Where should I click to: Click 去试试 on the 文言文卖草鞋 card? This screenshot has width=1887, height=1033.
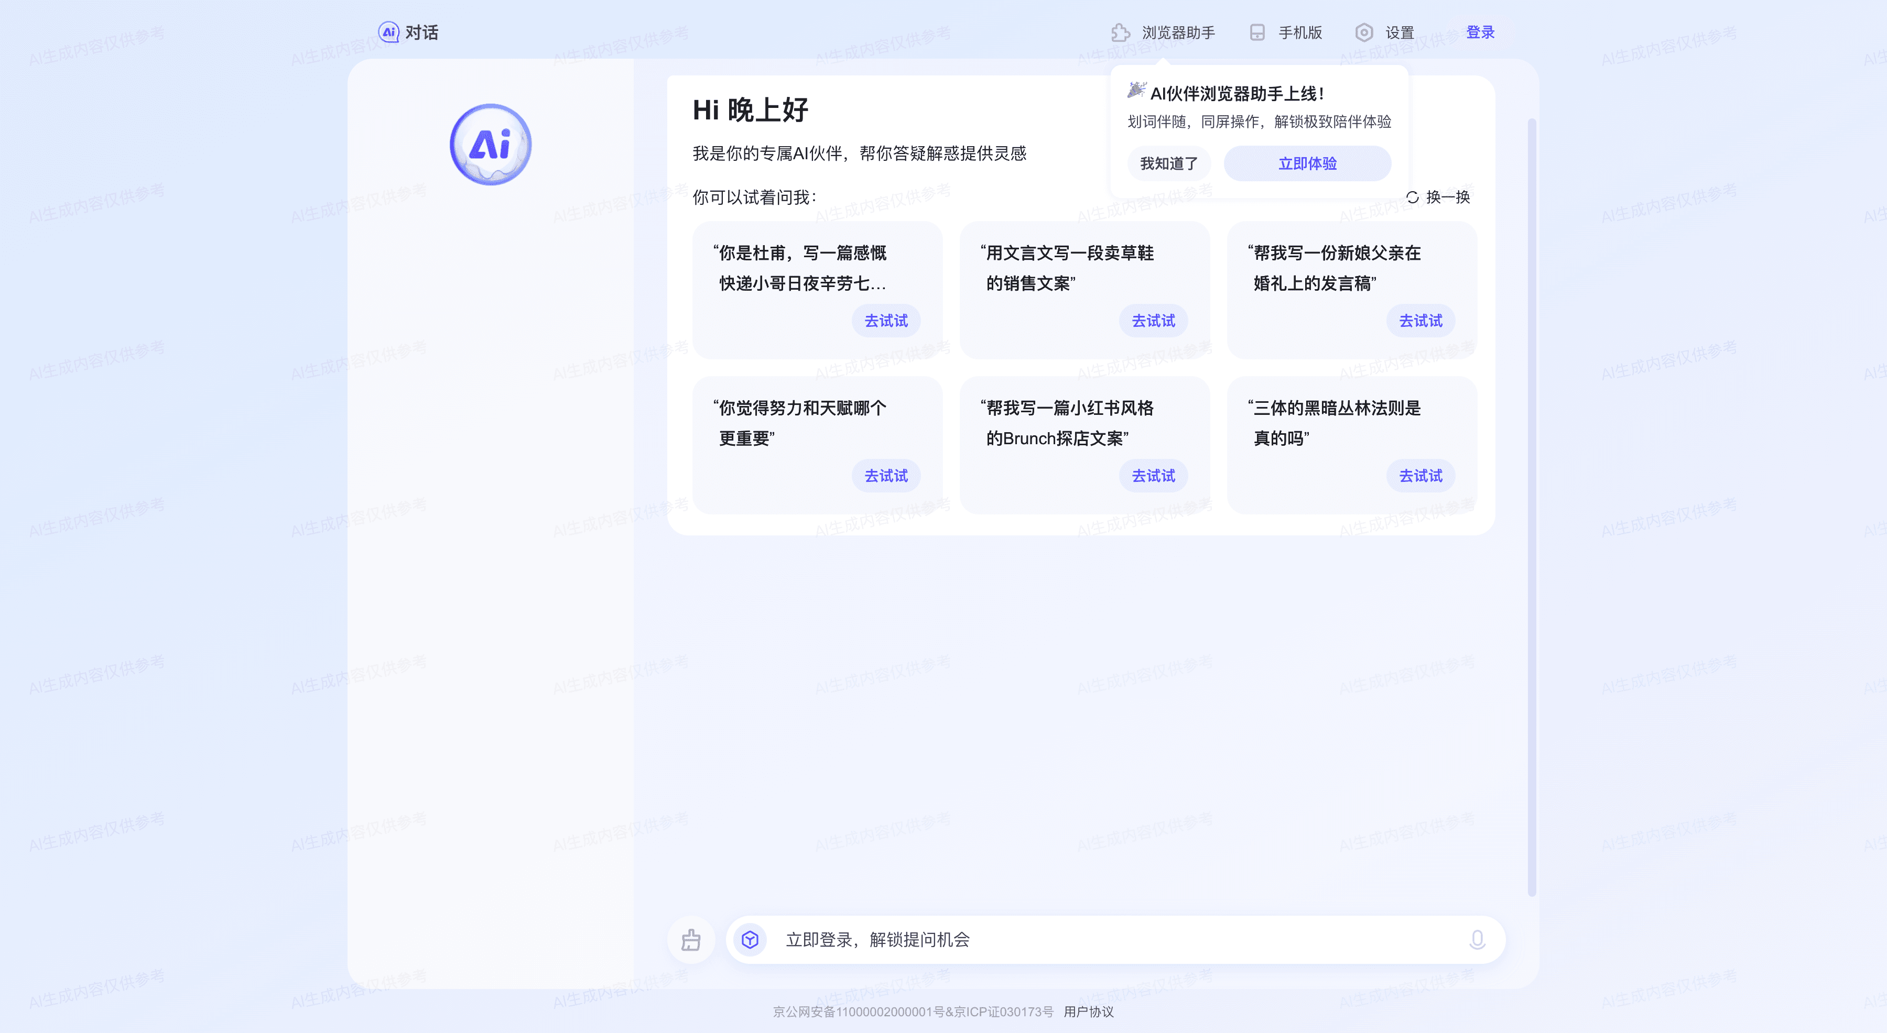tap(1153, 321)
